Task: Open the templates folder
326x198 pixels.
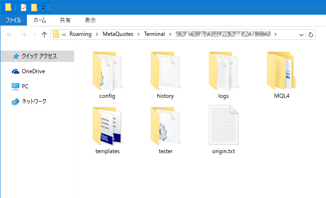Action: [x=107, y=126]
